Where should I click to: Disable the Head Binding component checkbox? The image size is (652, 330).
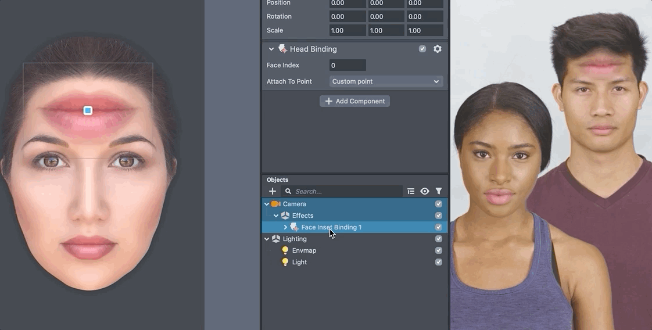pos(422,49)
